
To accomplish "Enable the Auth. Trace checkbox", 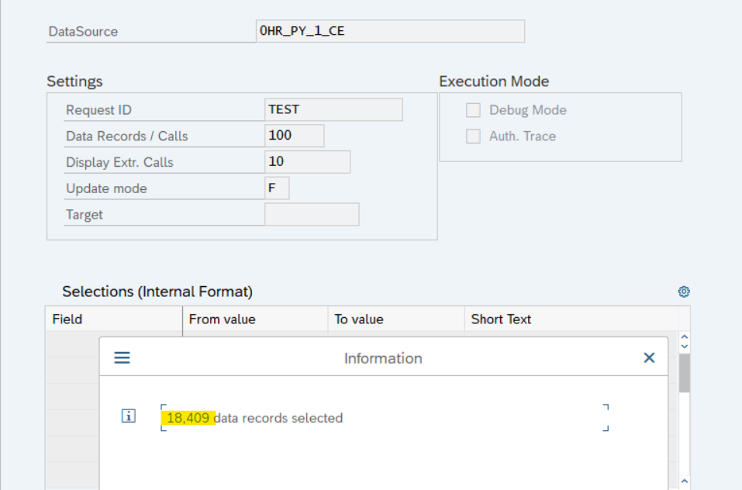I will 473,136.
